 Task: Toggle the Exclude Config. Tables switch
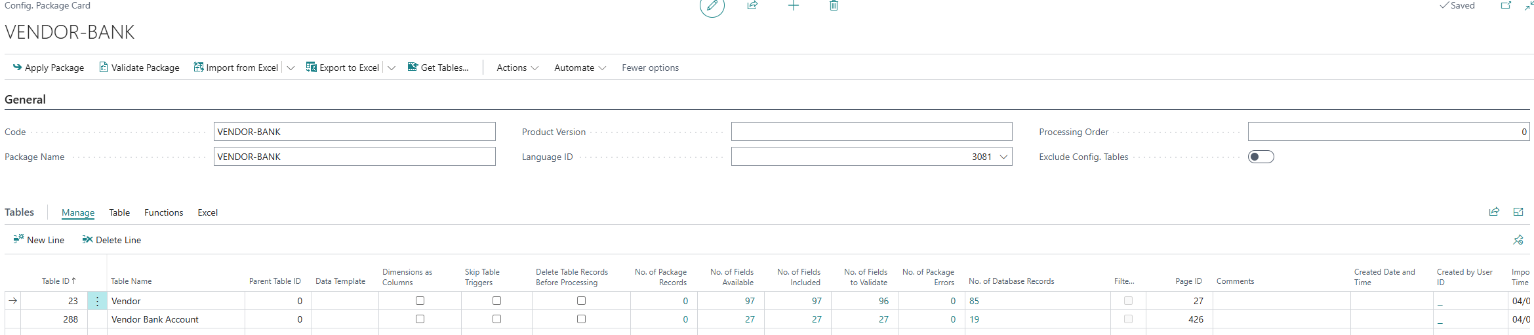[1260, 157]
